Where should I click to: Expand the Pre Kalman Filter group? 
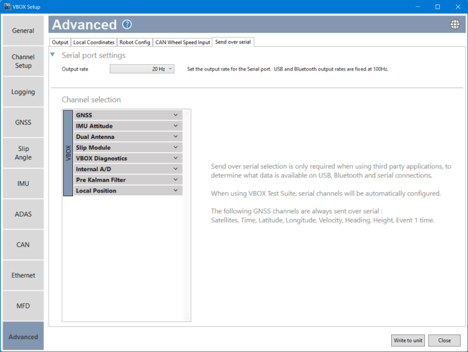click(128, 180)
